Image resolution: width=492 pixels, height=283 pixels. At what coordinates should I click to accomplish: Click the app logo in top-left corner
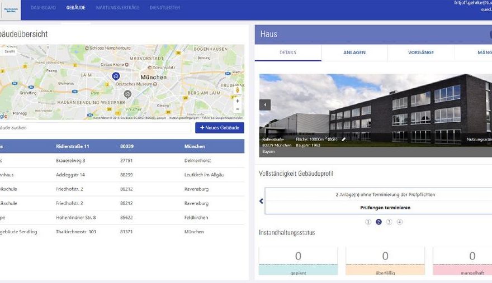11,10
